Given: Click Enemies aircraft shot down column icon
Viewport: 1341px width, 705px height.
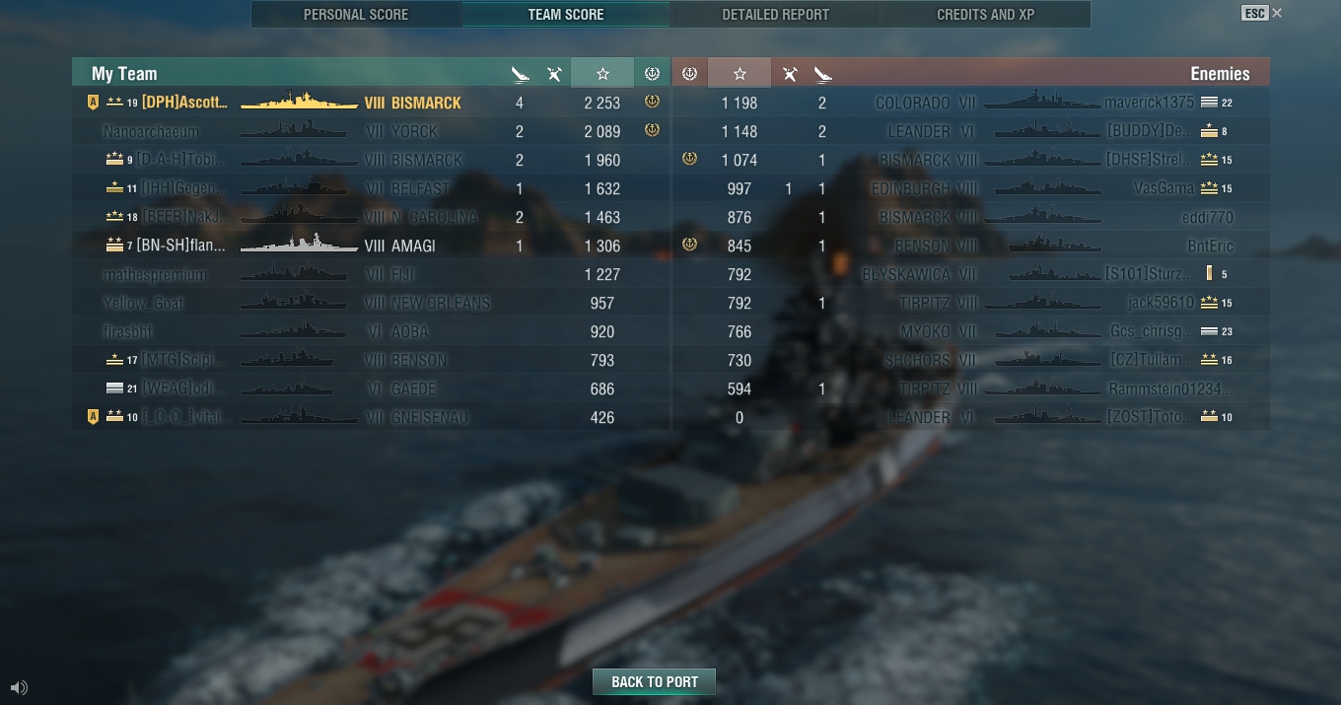Looking at the screenshot, I should click(x=789, y=73).
